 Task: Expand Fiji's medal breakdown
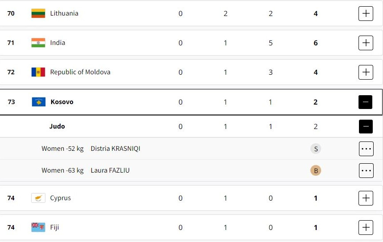pyautogui.click(x=366, y=227)
